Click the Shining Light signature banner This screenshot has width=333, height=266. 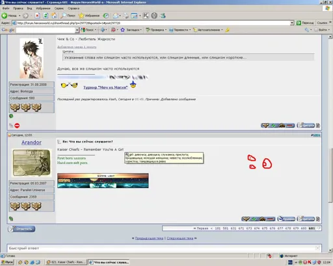[x=103, y=181]
